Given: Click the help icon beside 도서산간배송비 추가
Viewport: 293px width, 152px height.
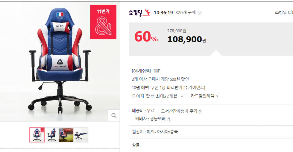Looking at the screenshot, I should click(x=200, y=112).
